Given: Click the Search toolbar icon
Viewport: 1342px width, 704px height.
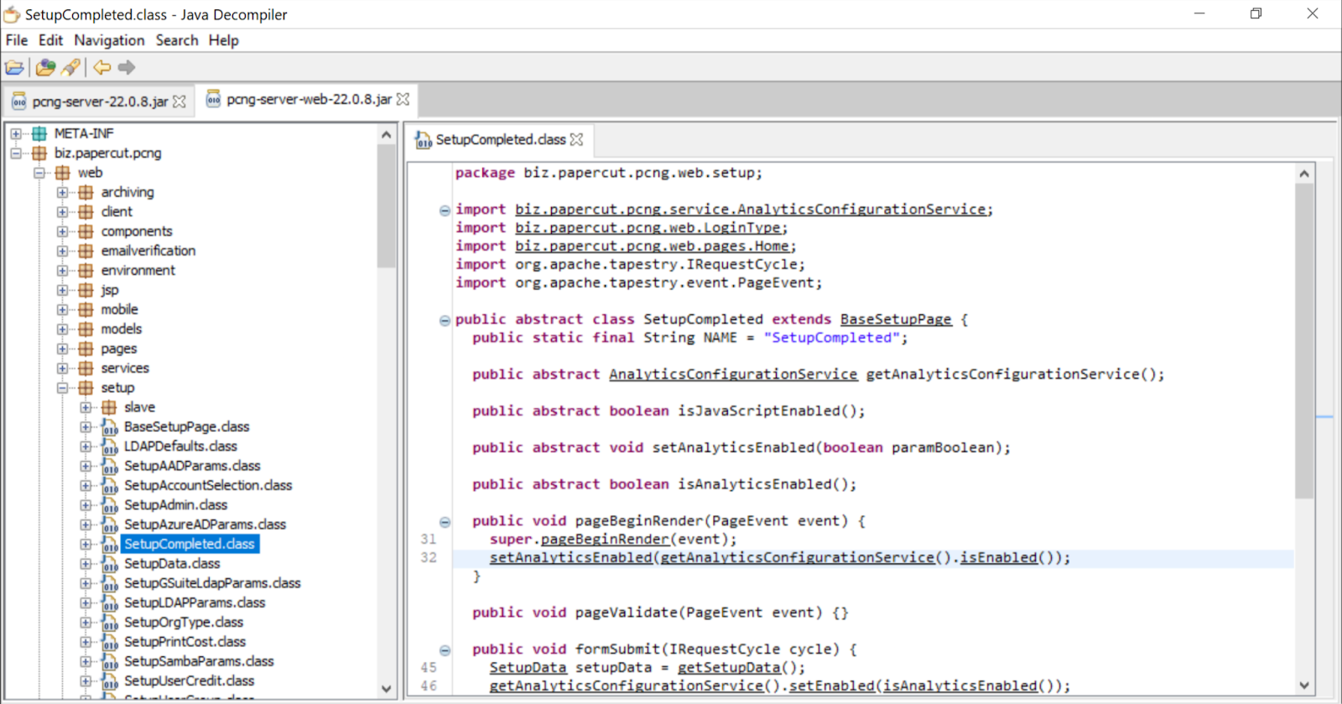Looking at the screenshot, I should point(71,68).
